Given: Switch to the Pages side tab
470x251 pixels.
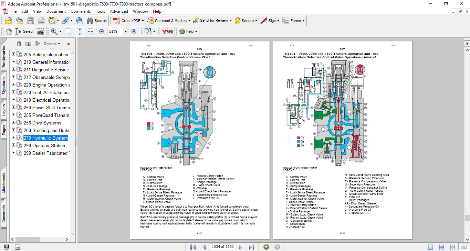Looking at the screenshot, I should [x=4, y=130].
